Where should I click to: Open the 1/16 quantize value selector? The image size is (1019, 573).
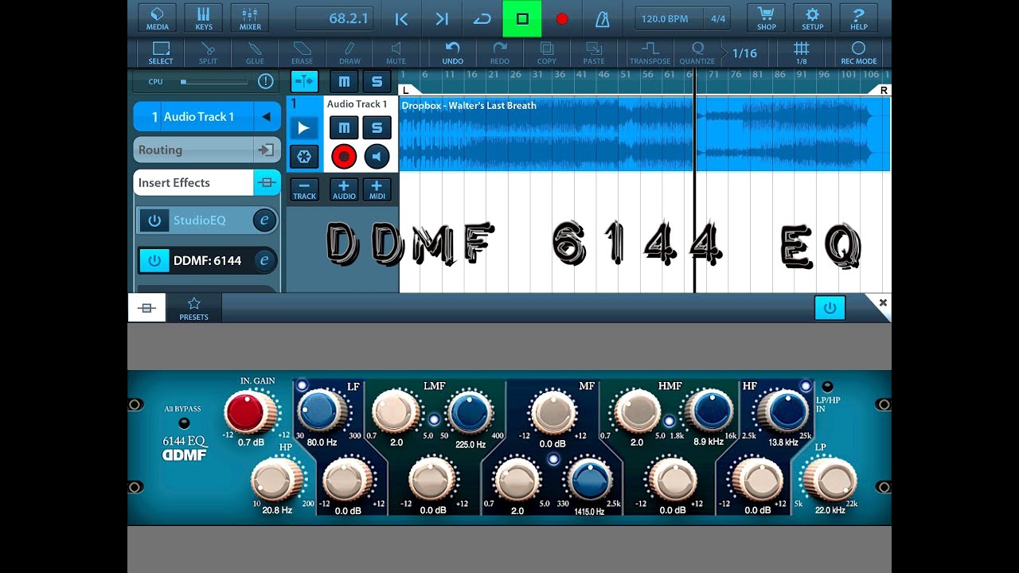tap(744, 53)
